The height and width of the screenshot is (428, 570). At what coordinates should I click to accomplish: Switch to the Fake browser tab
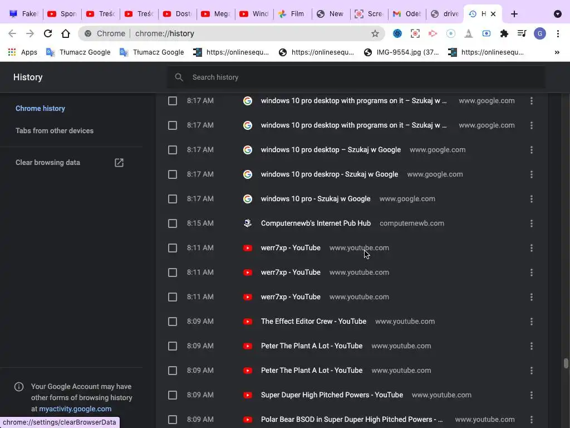click(24, 14)
